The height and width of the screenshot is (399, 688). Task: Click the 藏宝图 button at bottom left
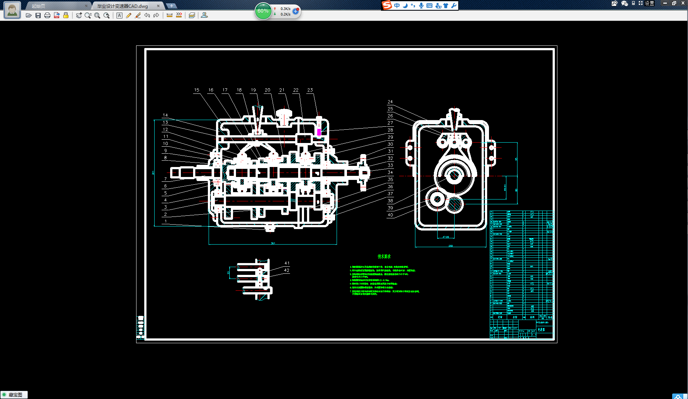14,395
